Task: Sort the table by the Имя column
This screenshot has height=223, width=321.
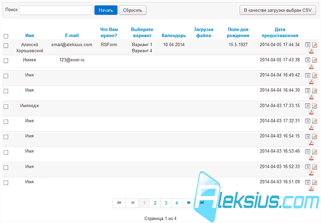Action: click(x=30, y=35)
